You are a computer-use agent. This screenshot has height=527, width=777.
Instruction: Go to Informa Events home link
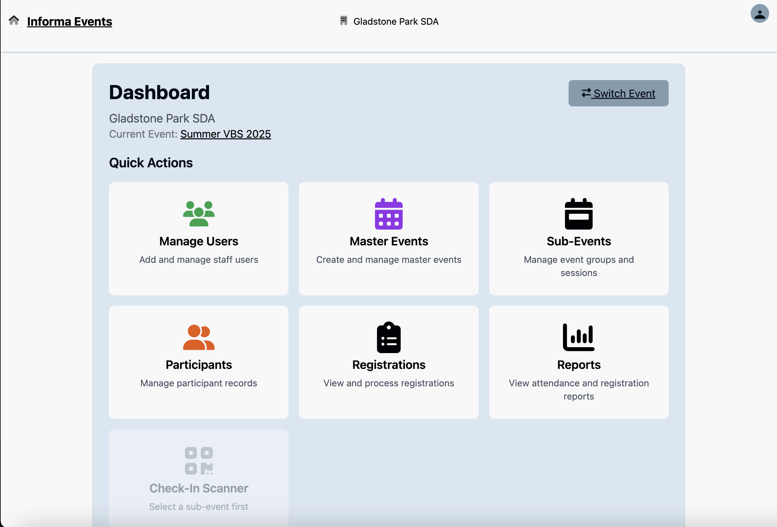pos(69,21)
